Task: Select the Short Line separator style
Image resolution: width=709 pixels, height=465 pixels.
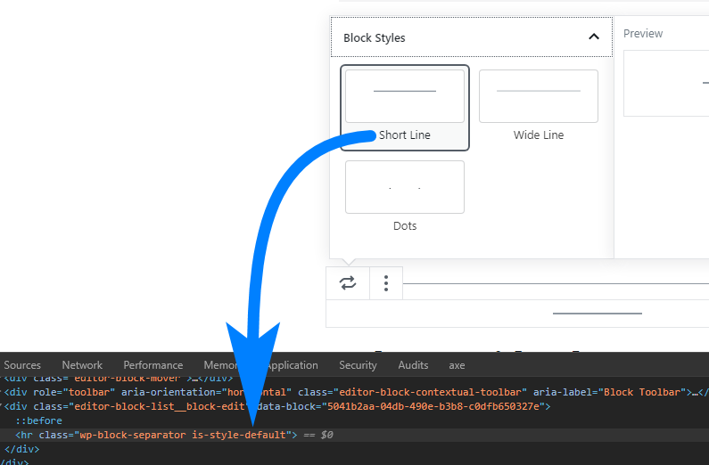Action: click(x=405, y=108)
